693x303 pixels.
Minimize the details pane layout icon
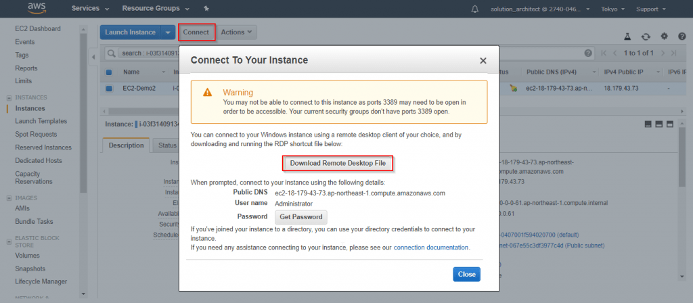click(648, 124)
